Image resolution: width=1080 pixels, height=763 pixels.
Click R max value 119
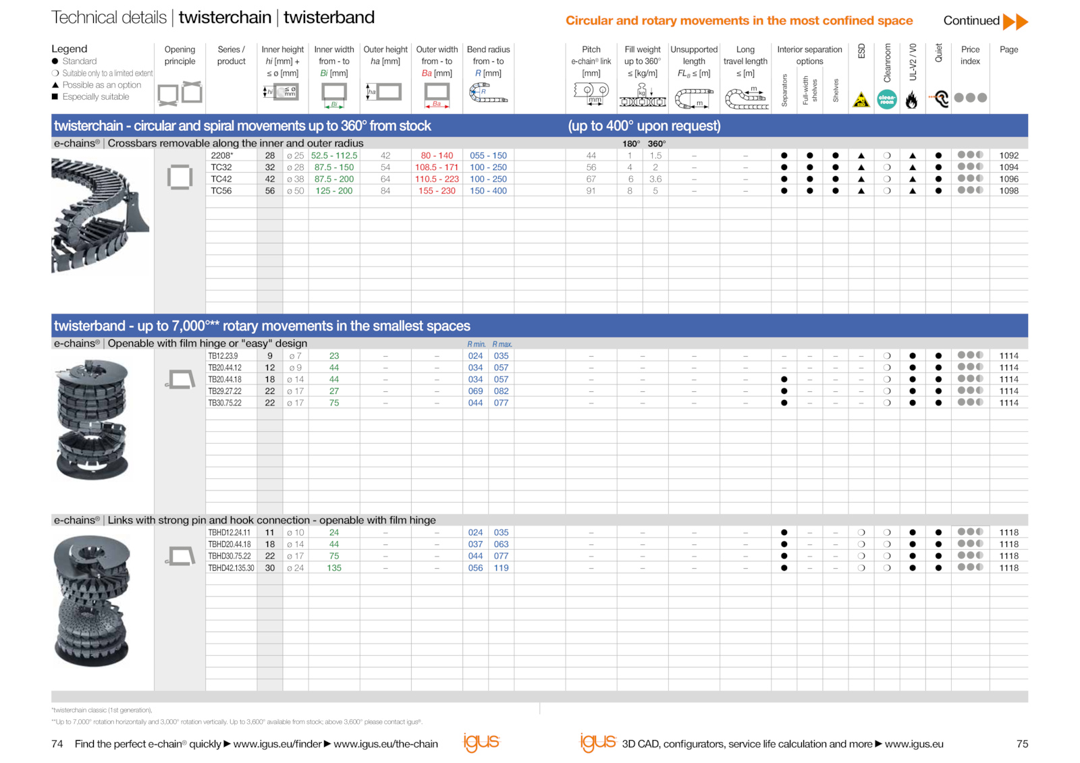coord(501,568)
